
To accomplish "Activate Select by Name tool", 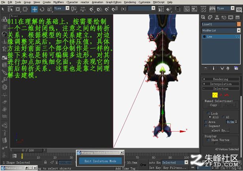I will coord(10,9).
